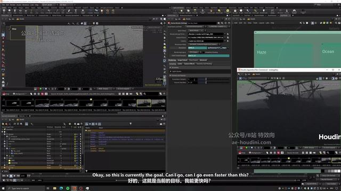Toggle the checkbox beside Rendering Engine dropdown
Viewport: 341px width, 191px height.
pos(204,52)
